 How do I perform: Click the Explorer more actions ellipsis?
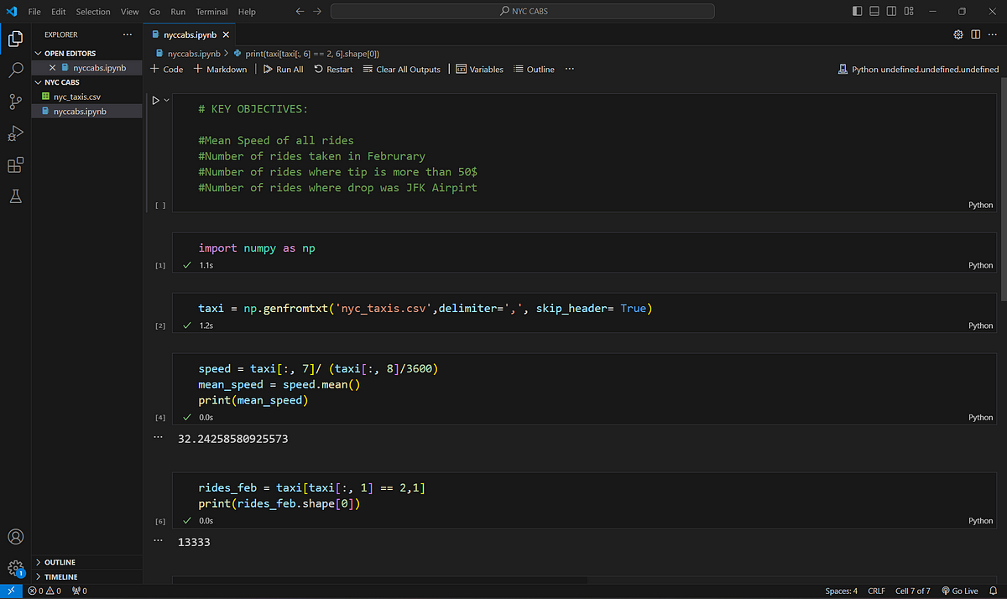click(127, 34)
